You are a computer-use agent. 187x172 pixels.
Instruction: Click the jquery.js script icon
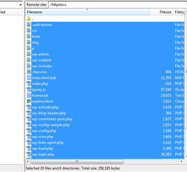click(x=29, y=89)
